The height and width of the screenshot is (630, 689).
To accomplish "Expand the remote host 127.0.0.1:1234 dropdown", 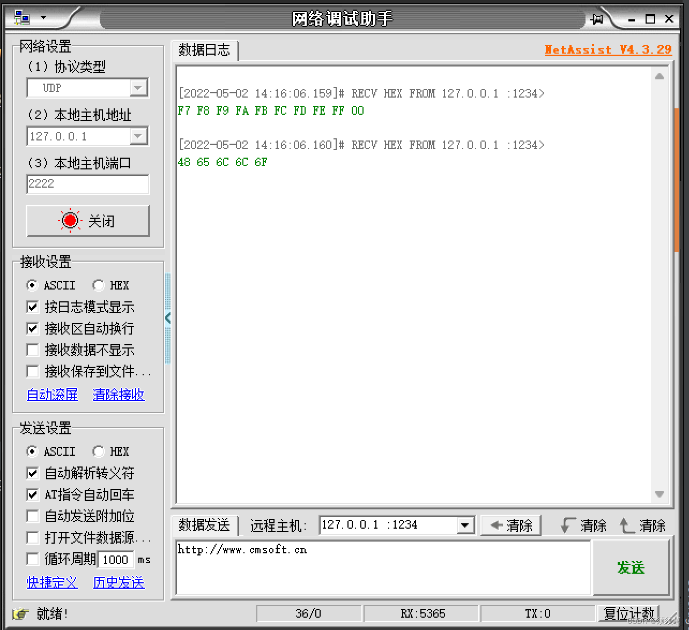I will 465,525.
